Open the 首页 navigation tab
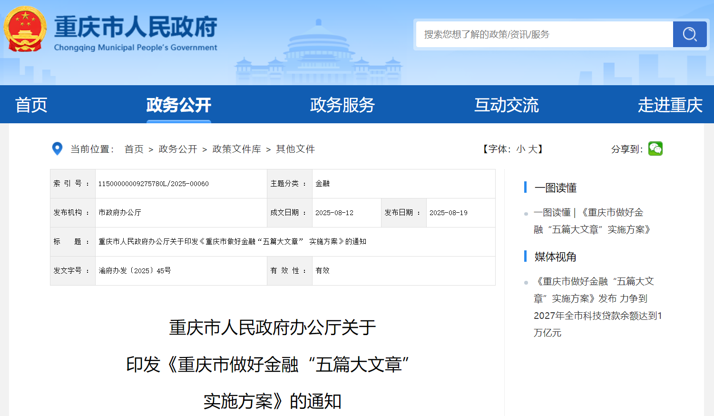The width and height of the screenshot is (714, 416). click(31, 105)
